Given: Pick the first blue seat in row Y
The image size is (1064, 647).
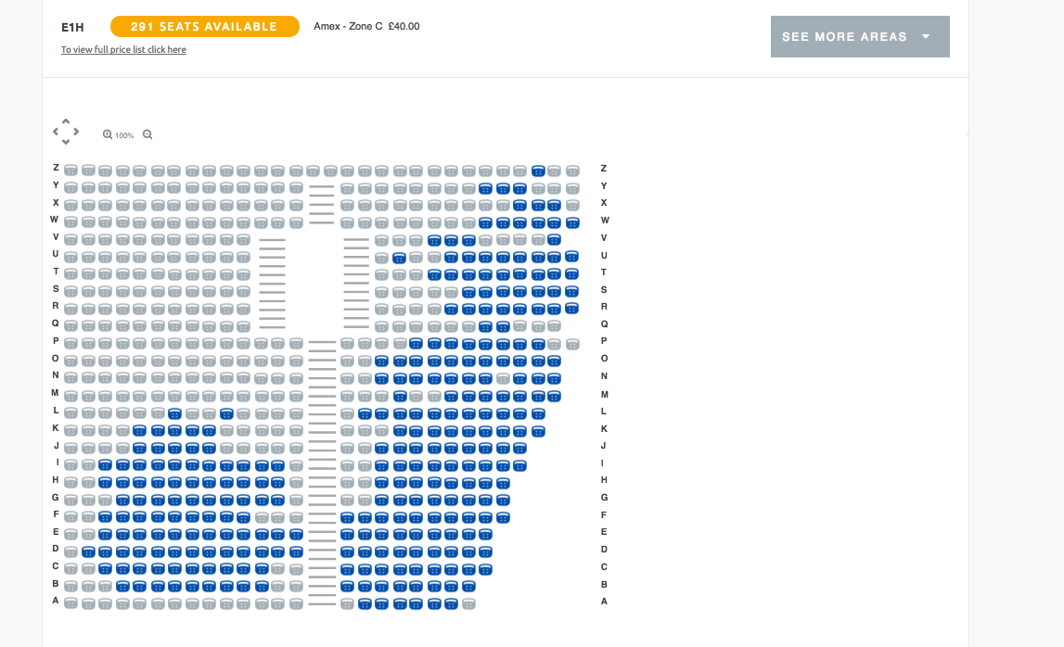Looking at the screenshot, I should pyautogui.click(x=485, y=188).
